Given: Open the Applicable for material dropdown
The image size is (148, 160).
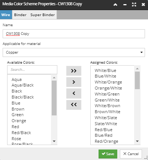Looking at the screenshot, I should pos(74,52).
